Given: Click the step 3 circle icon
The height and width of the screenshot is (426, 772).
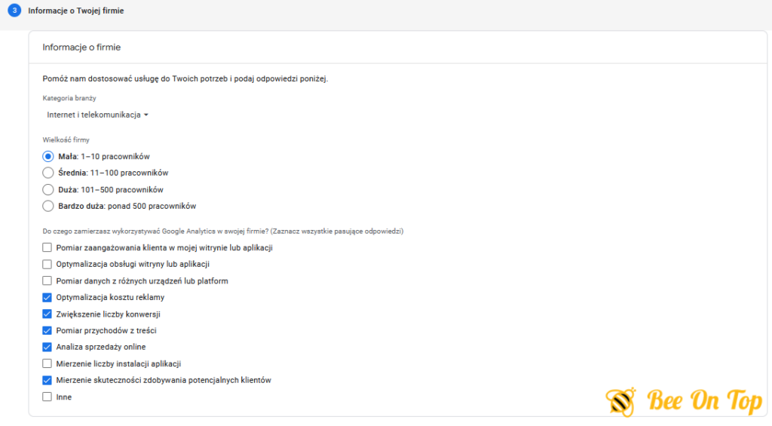Looking at the screenshot, I should 15,11.
